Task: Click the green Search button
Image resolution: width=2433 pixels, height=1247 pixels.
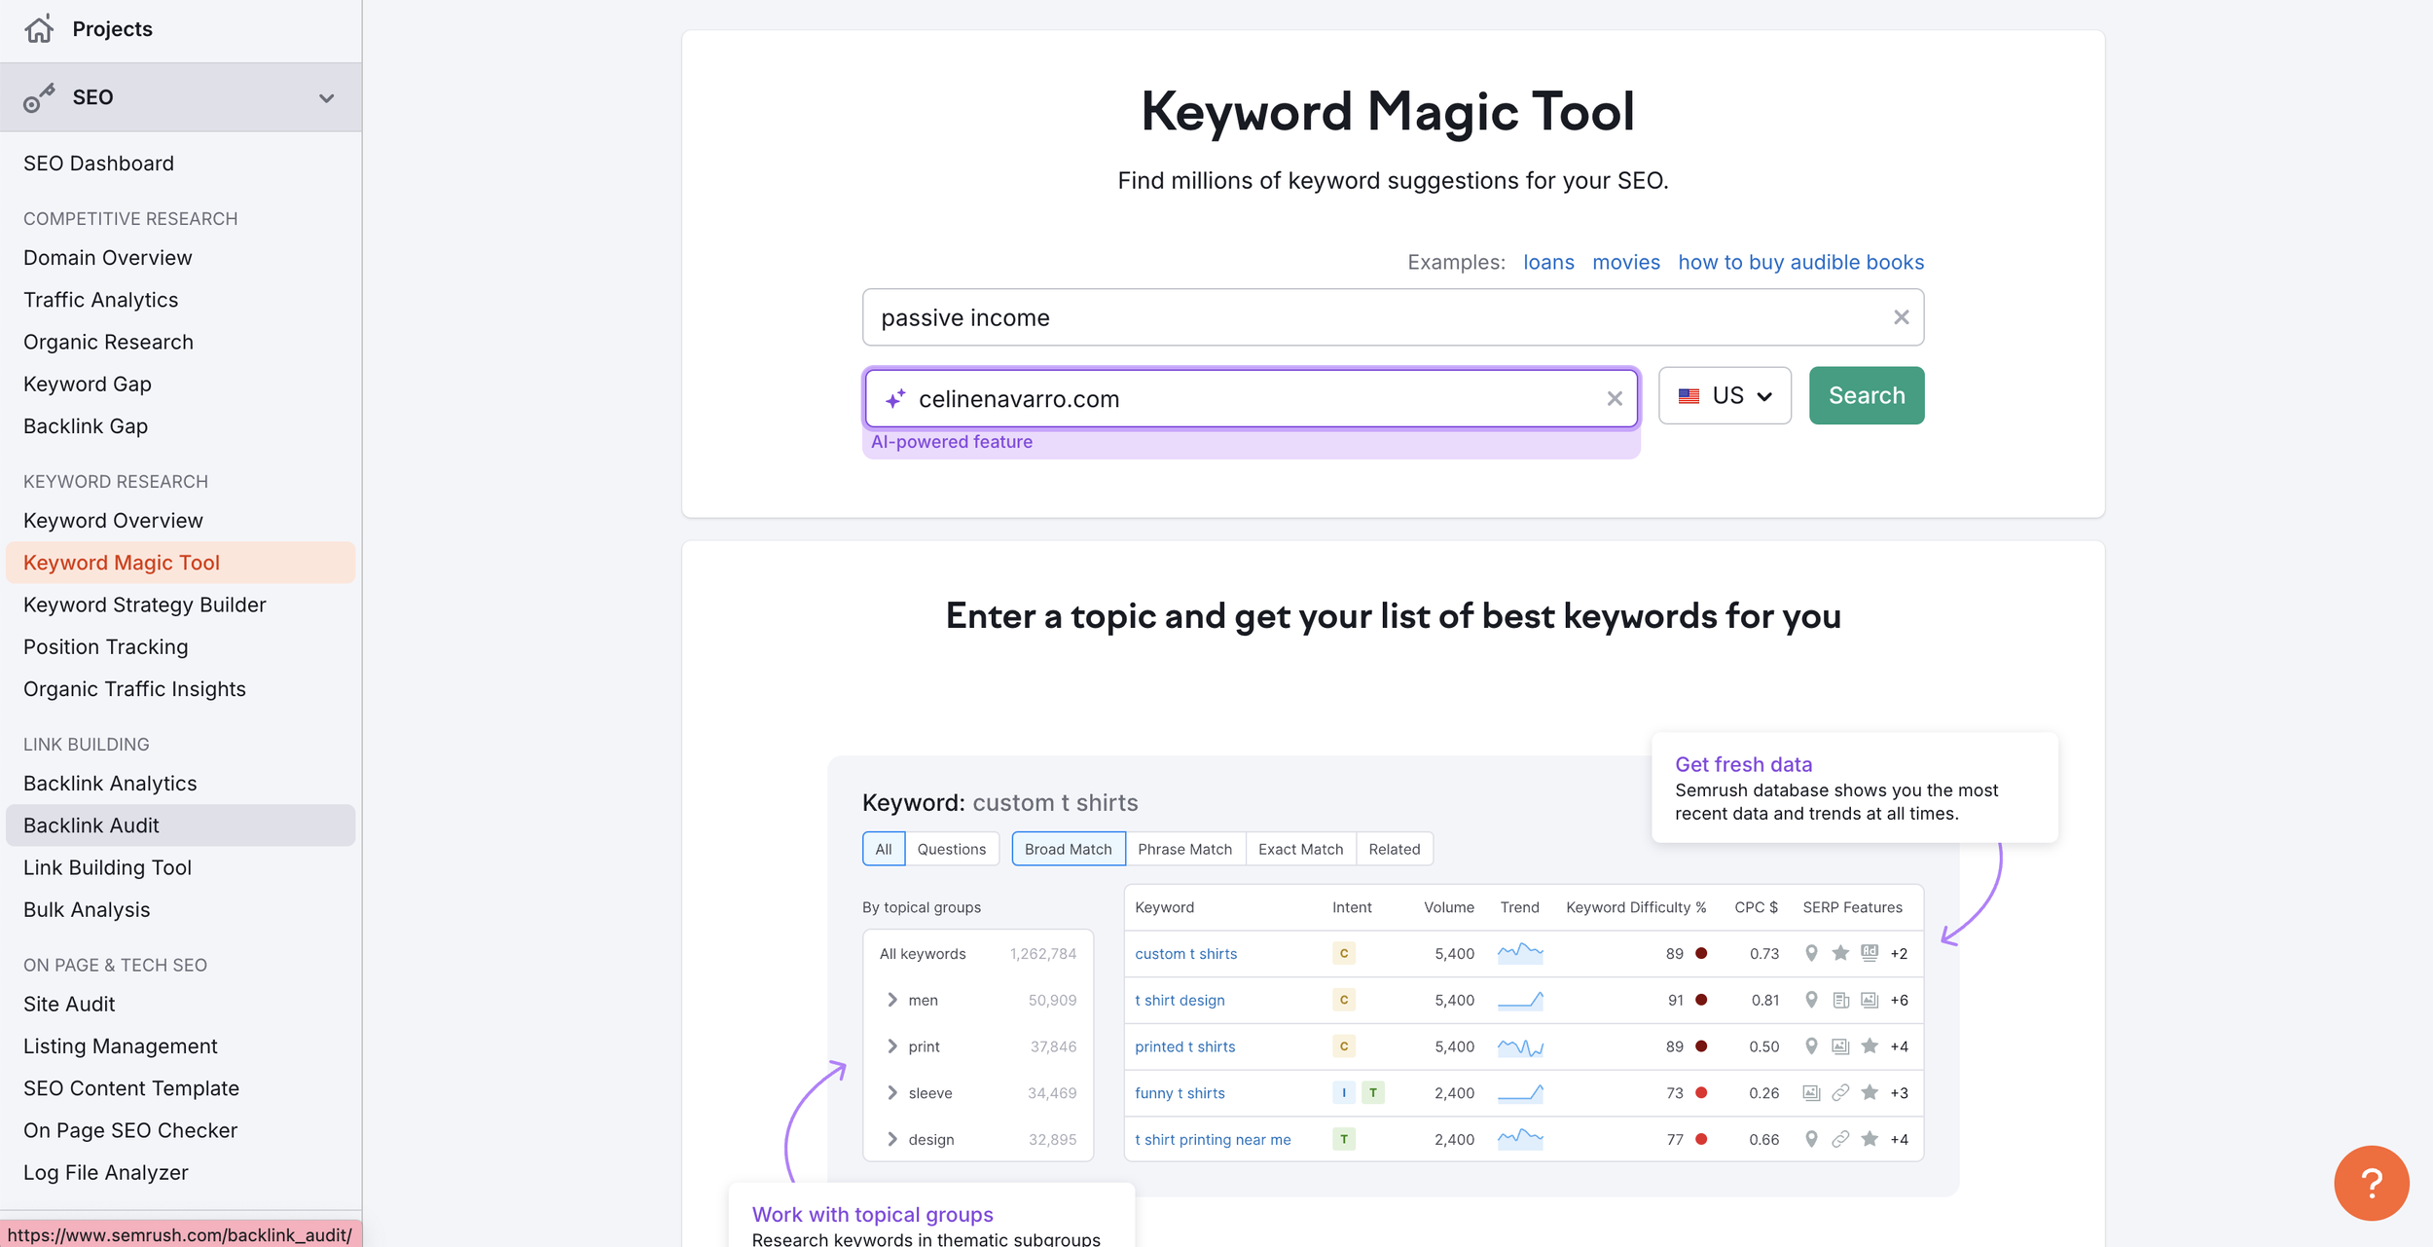Action: pyautogui.click(x=1865, y=395)
